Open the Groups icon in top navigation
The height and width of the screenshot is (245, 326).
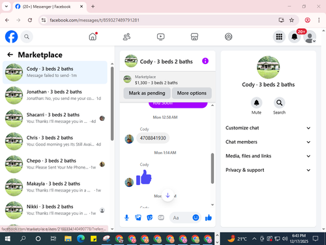[228, 37]
